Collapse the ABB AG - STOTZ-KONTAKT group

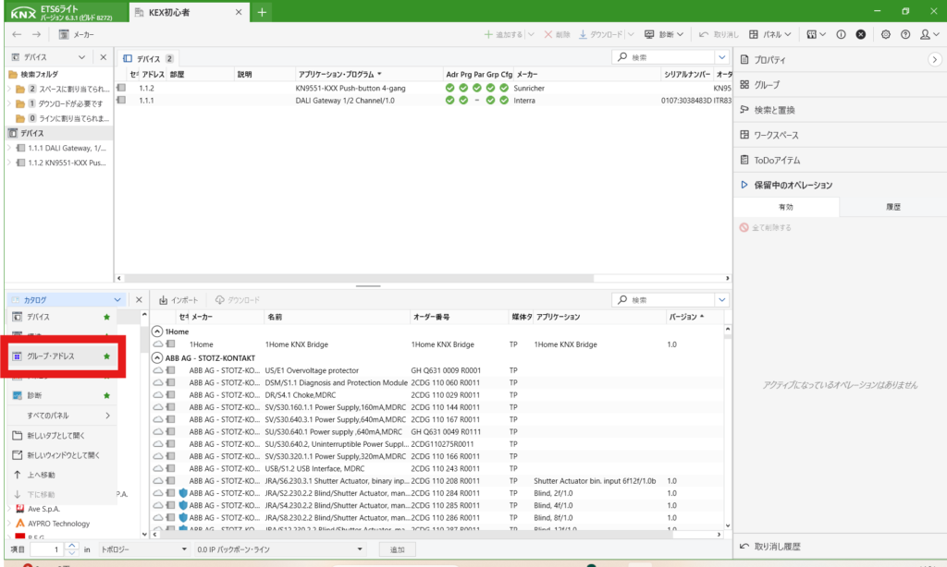tap(157, 357)
